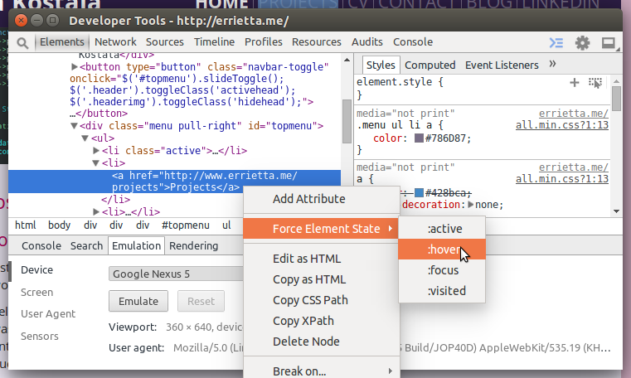
Task: Open the show console drawer icon
Action: point(556,42)
